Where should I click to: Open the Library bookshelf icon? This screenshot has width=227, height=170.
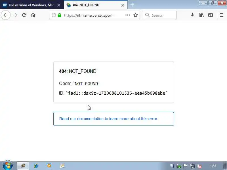click(201, 15)
